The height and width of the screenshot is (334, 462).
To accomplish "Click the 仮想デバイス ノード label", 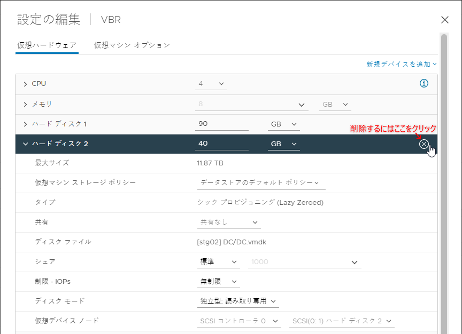I will tap(67, 321).
